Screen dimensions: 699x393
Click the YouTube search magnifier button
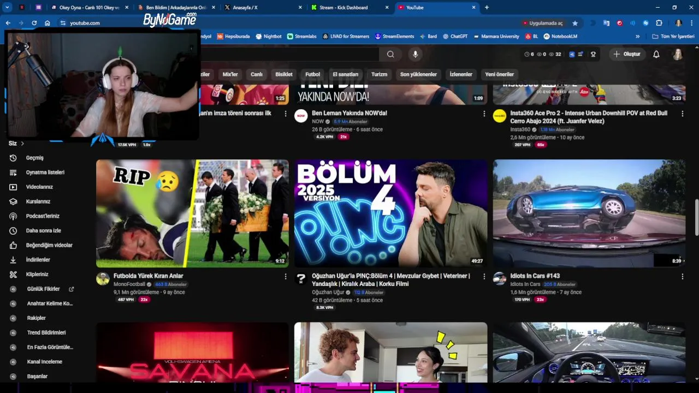(x=390, y=54)
